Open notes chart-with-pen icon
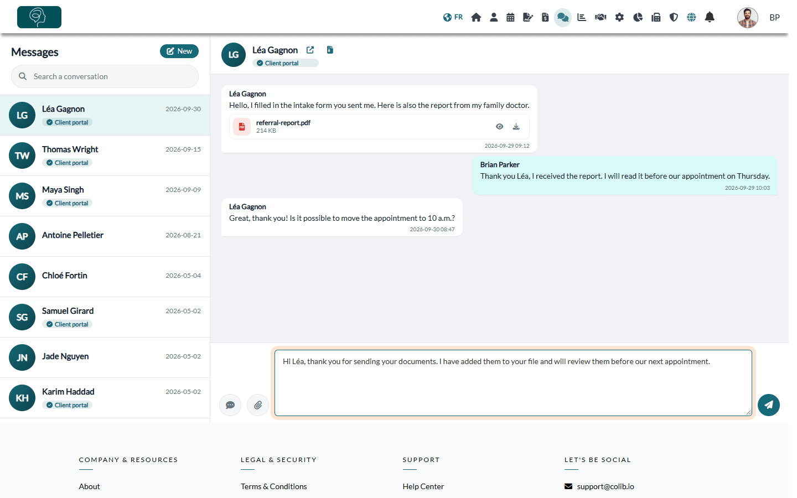The width and height of the screenshot is (797, 498). tap(528, 17)
